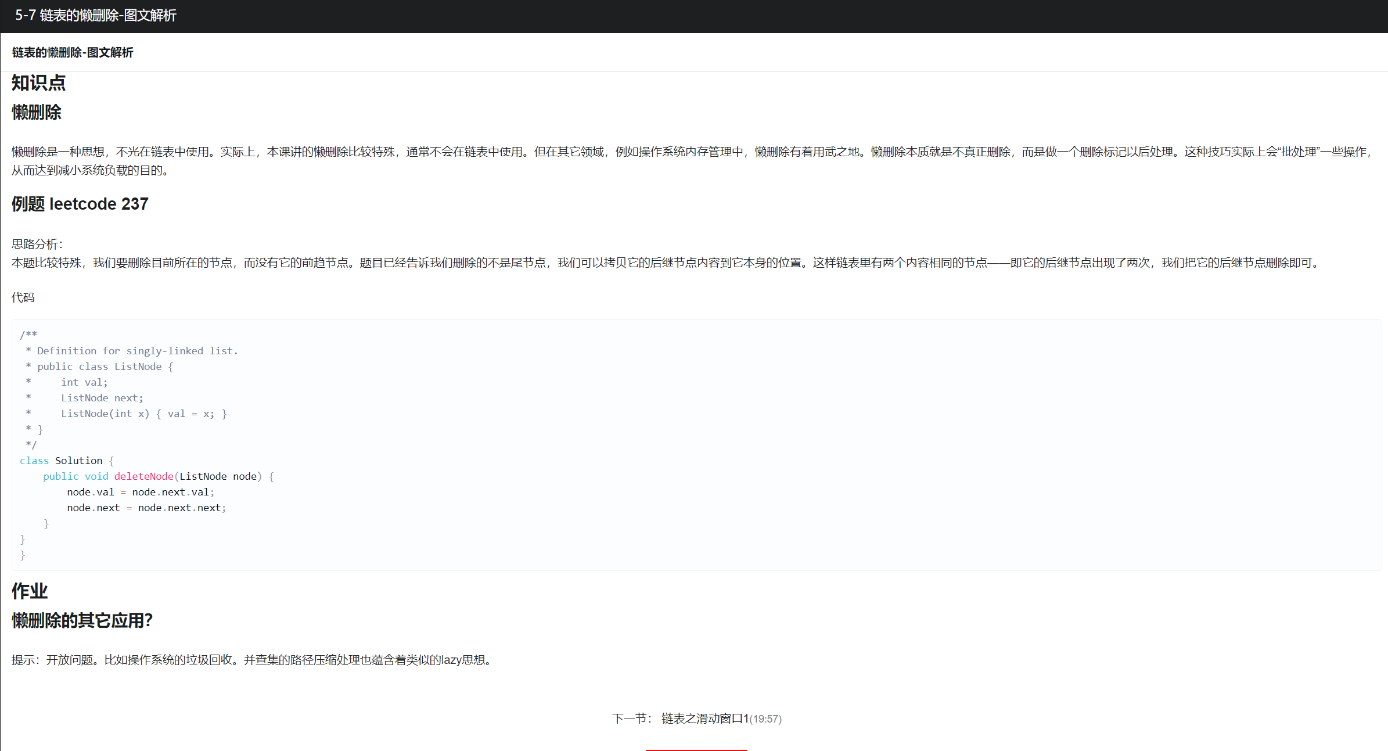Click the 思路分析 label
Screen dimensions: 1388x751
click(x=37, y=244)
